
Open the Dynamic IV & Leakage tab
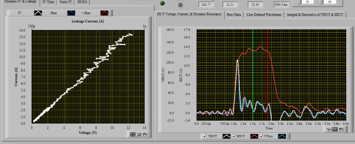click(x=20, y=2)
